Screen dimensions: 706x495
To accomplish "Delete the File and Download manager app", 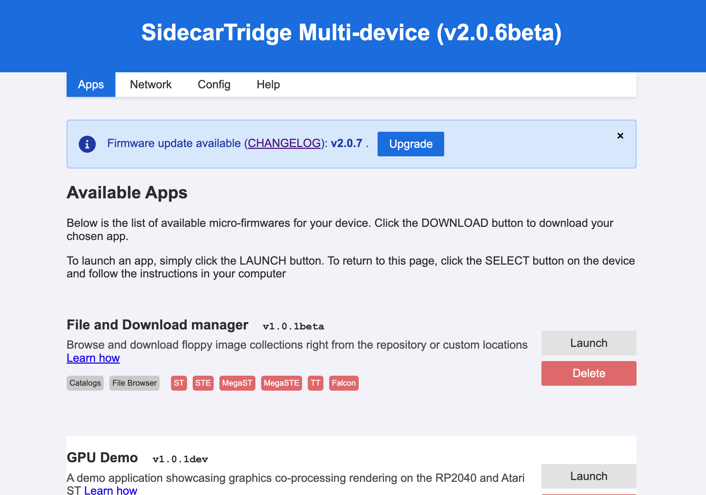I will tap(589, 373).
